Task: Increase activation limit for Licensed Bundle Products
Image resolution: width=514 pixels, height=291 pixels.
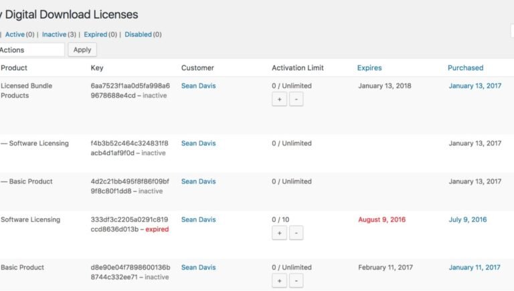Action: click(279, 99)
